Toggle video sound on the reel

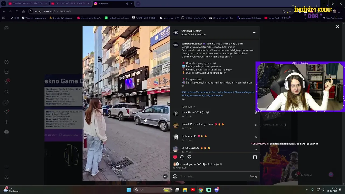[x=165, y=176]
